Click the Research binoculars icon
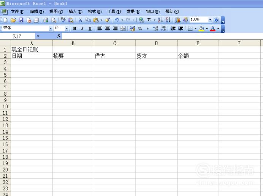 point(71,20)
